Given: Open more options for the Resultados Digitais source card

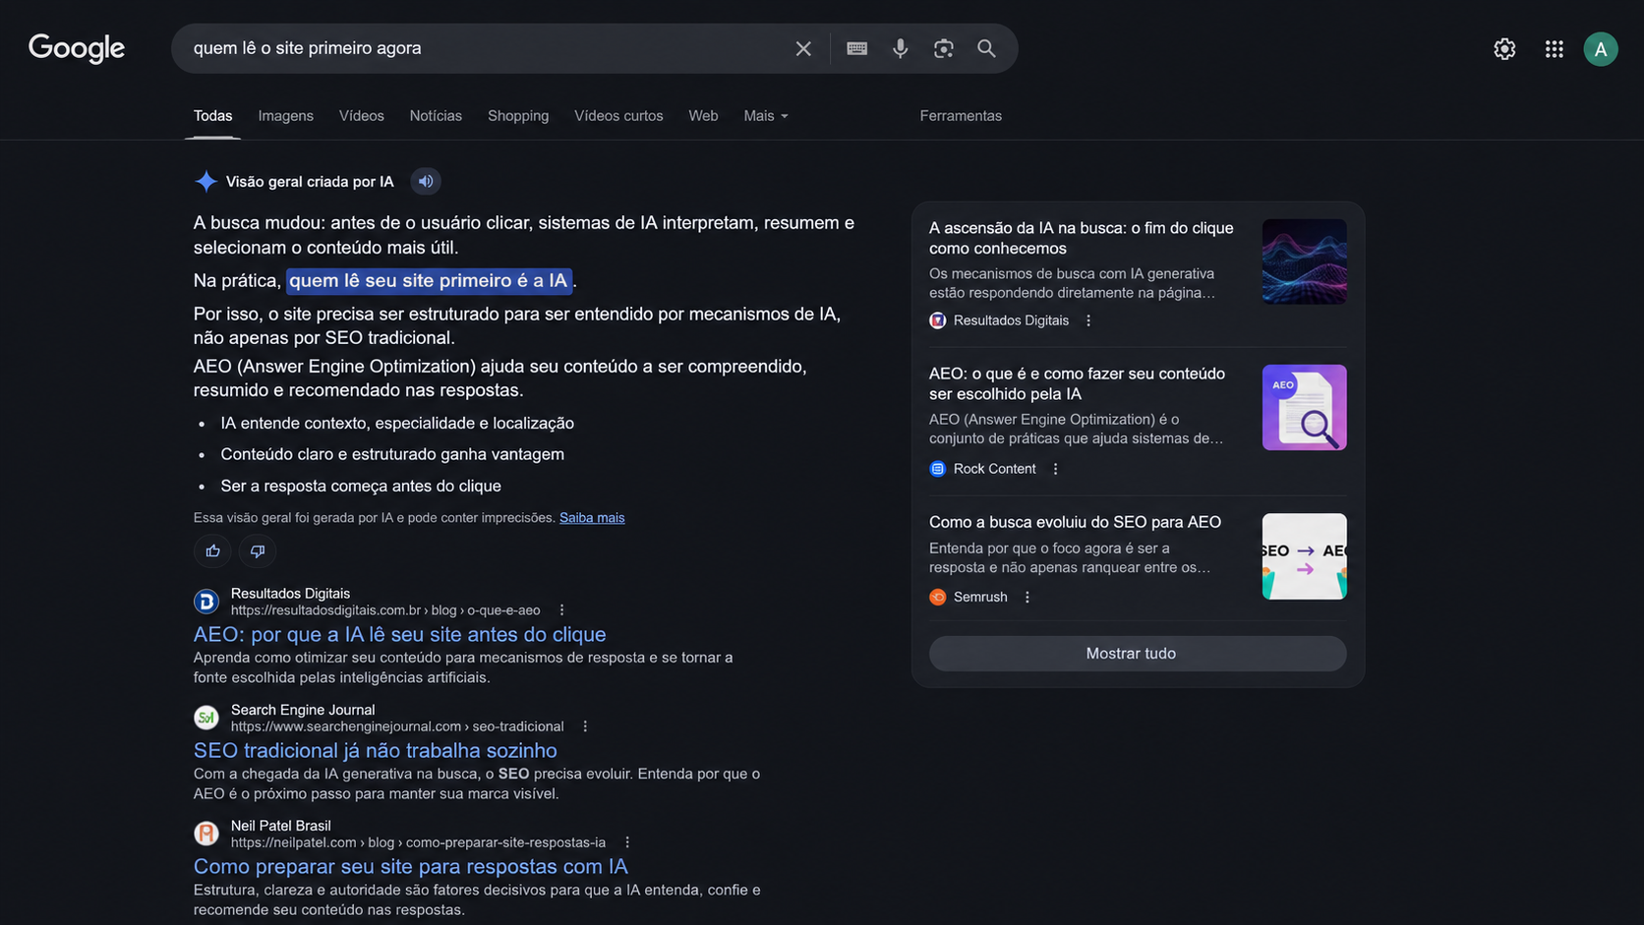Looking at the screenshot, I should [1088, 320].
